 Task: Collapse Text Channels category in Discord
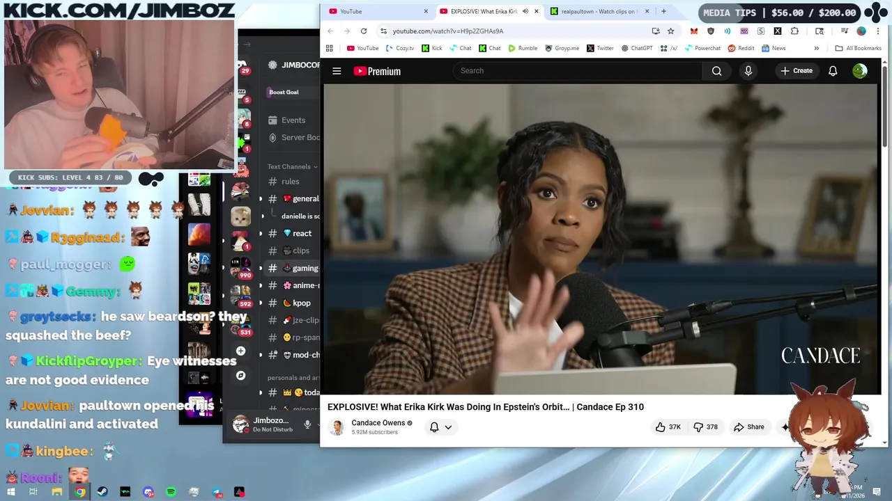(292, 167)
